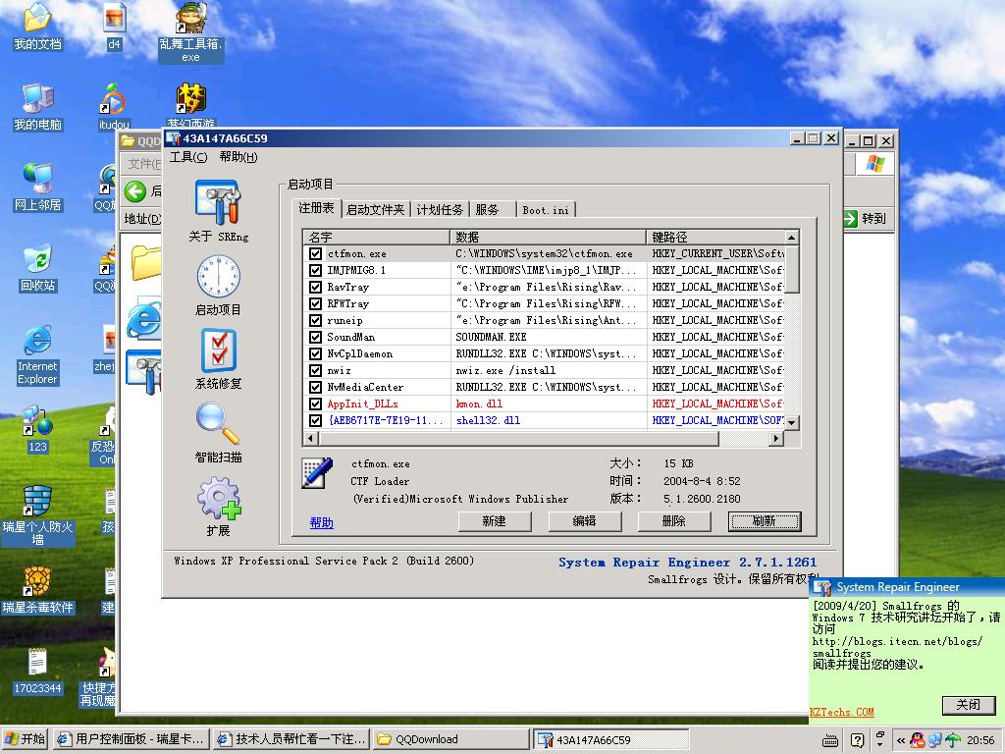Click 关闭 in the SREng popup

coord(969,705)
